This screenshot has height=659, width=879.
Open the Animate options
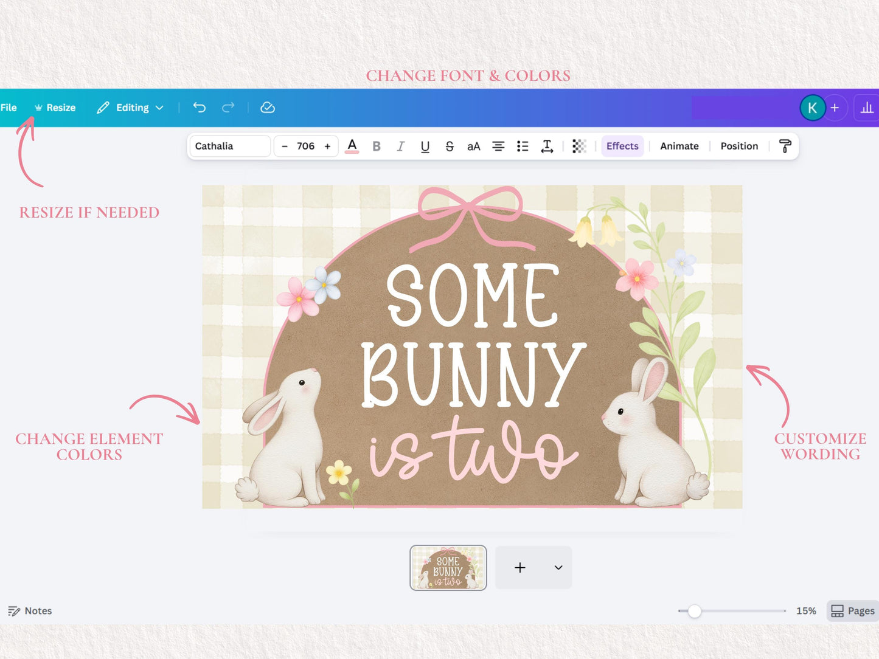click(x=679, y=146)
